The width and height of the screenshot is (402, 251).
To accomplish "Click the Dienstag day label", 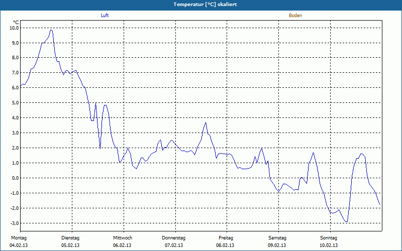I will 70,238.
